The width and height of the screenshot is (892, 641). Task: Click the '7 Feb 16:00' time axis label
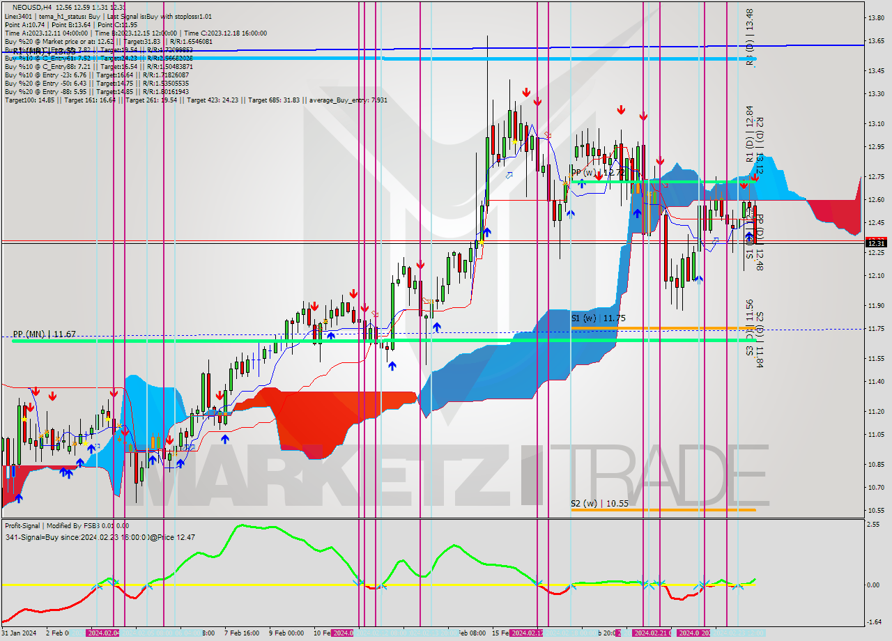point(243,633)
